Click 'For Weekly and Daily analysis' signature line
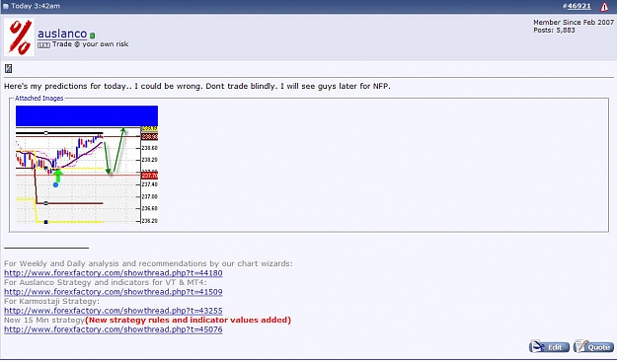The image size is (617, 362). click(x=148, y=263)
